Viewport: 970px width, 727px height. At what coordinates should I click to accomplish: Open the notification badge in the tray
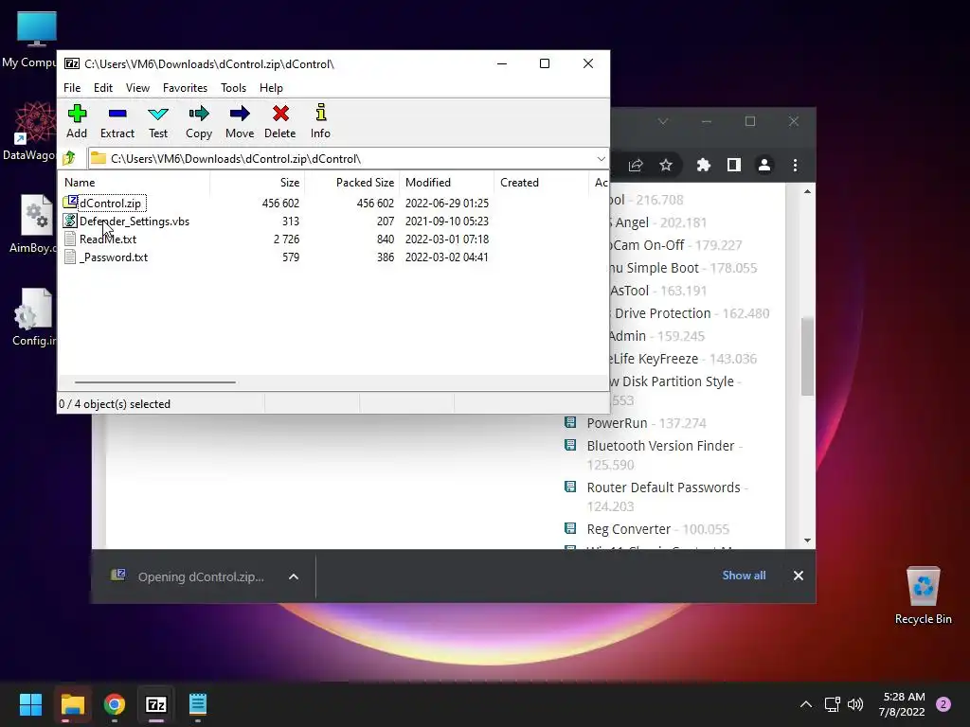[943, 704]
